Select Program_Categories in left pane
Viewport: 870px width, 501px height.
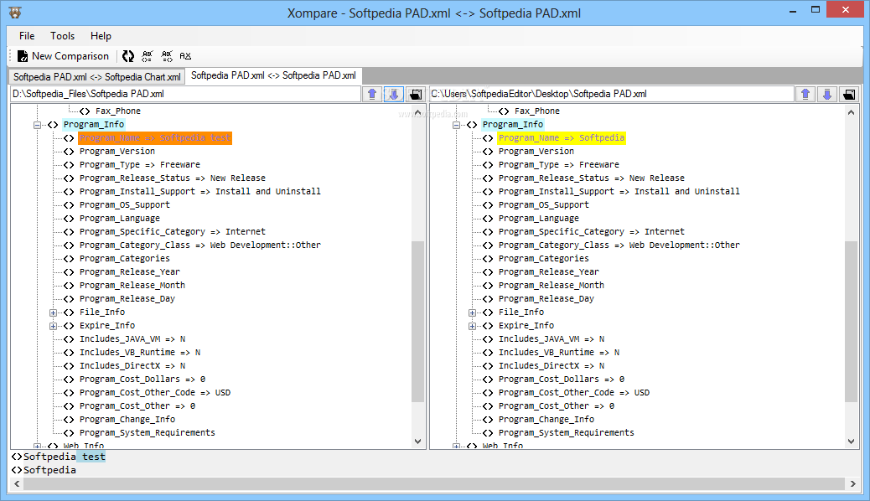pos(124,259)
